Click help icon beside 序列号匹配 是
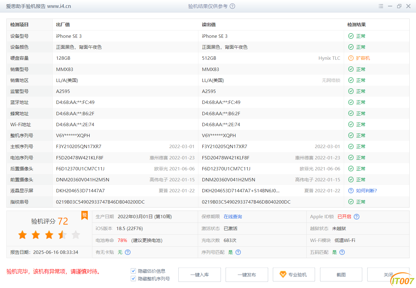This screenshot has width=416, height=288. pyautogui.click(x=238, y=252)
